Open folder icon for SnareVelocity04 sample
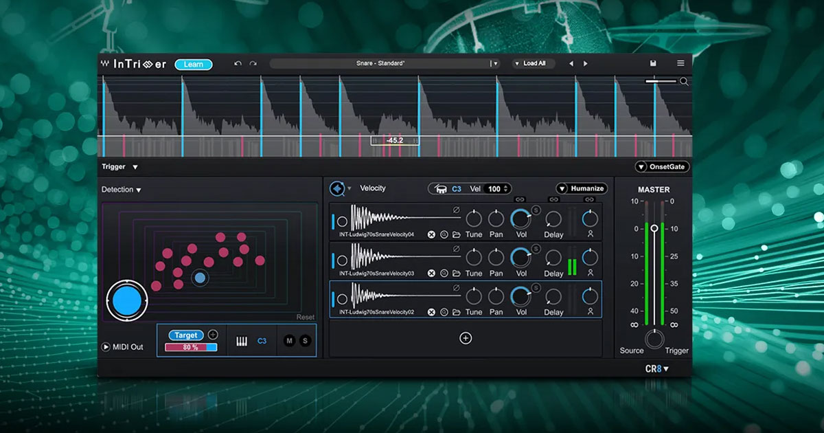 457,234
